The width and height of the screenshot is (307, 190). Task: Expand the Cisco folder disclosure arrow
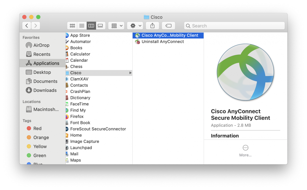click(130, 73)
